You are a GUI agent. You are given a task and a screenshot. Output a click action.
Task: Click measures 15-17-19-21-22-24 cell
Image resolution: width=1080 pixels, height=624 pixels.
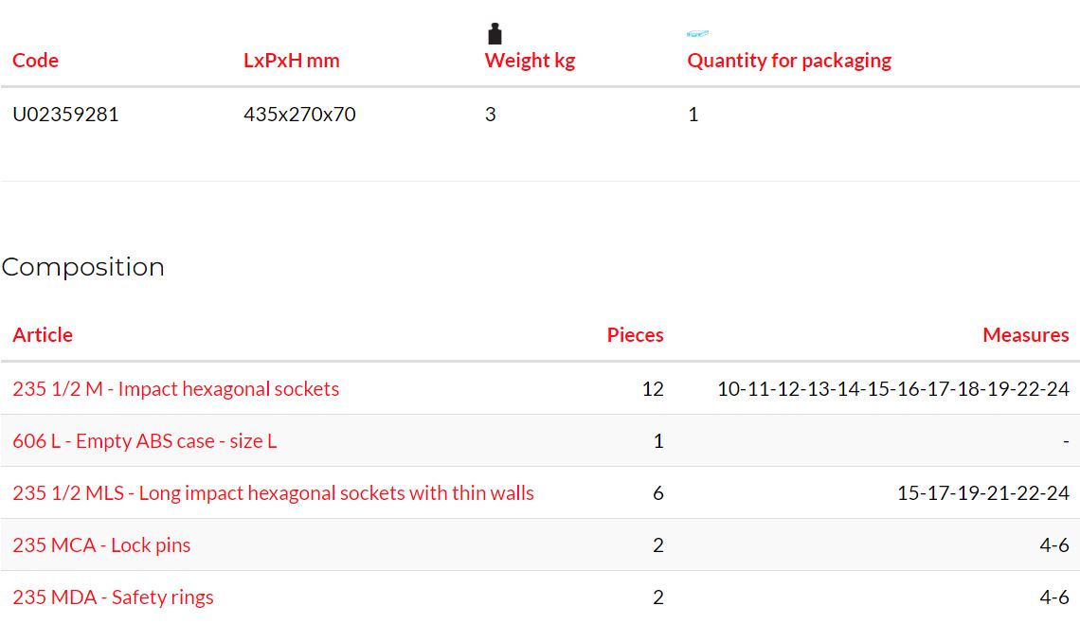[x=982, y=493]
